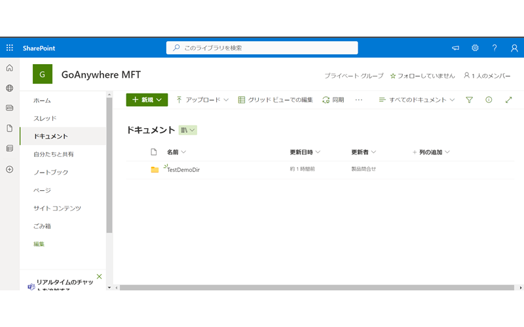Open すべてのドキュメント view dropdown
Image resolution: width=524 pixels, height=327 pixels.
click(x=417, y=100)
